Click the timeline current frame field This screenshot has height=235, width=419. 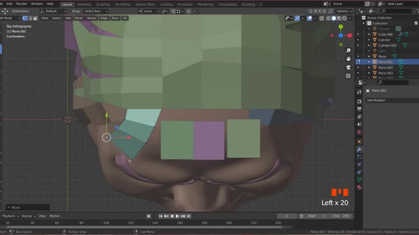point(287,216)
